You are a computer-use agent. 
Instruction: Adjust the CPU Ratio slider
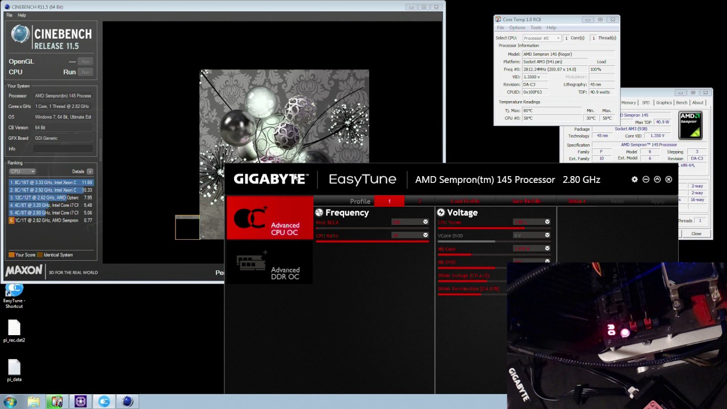click(372, 241)
